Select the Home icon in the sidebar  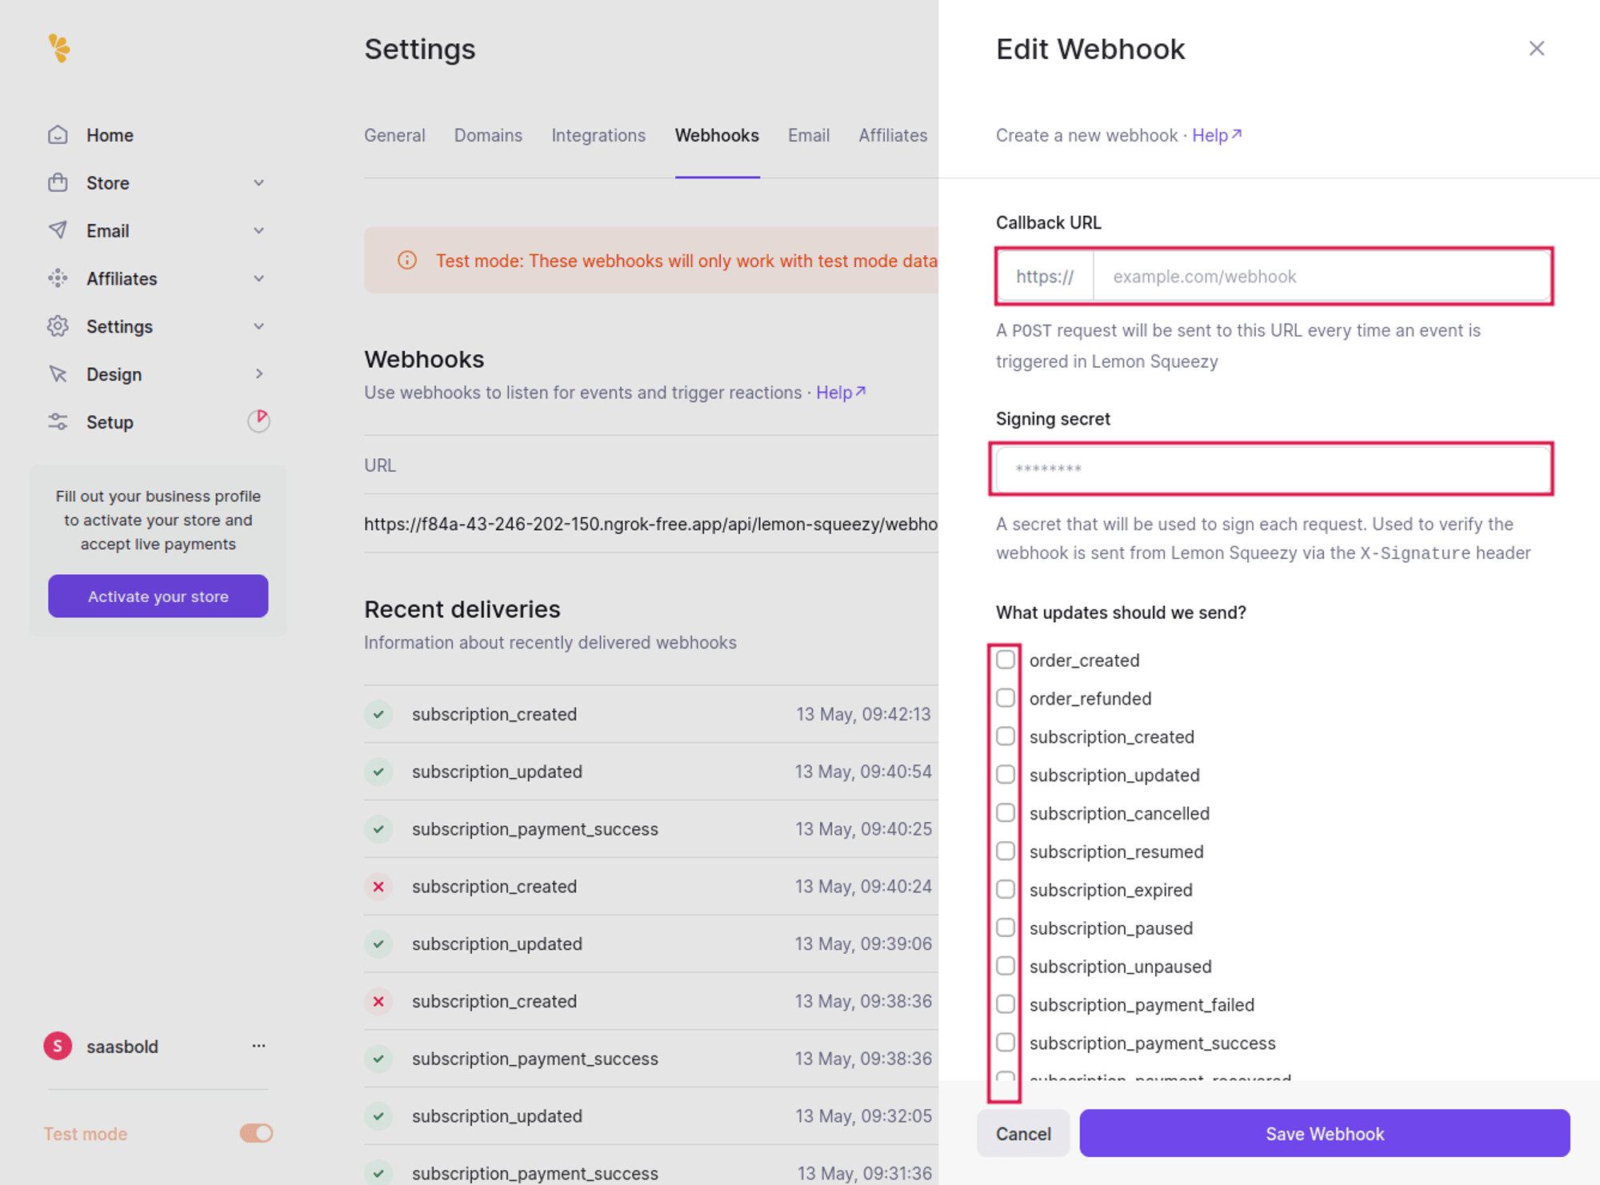(58, 134)
